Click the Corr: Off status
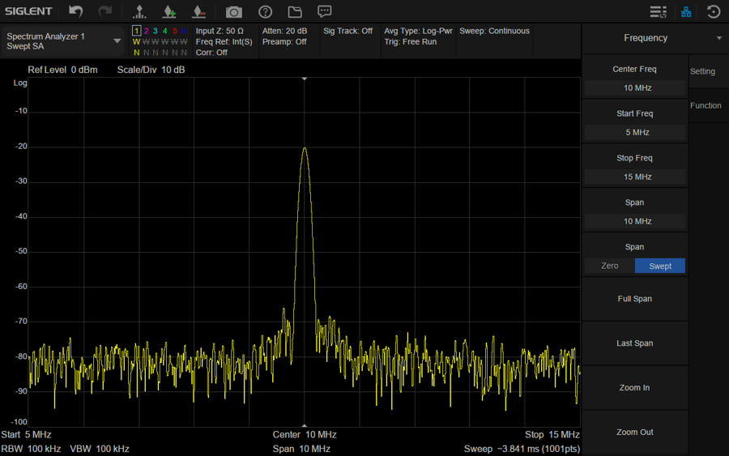The image size is (729, 456). coord(211,53)
